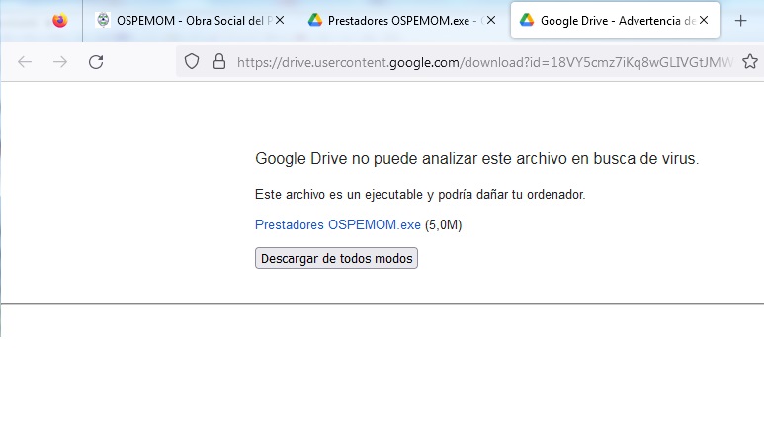Click the OSPEMOM favicon on the first tab

point(103,20)
